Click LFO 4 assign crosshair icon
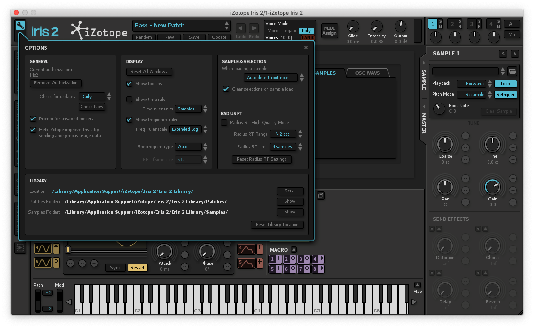534x328 pixels. coord(56,249)
